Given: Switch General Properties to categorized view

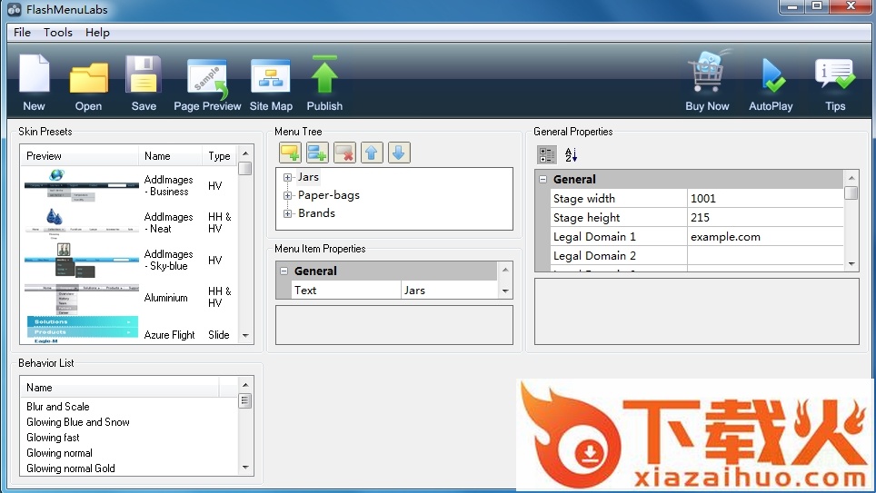Looking at the screenshot, I should 546,154.
